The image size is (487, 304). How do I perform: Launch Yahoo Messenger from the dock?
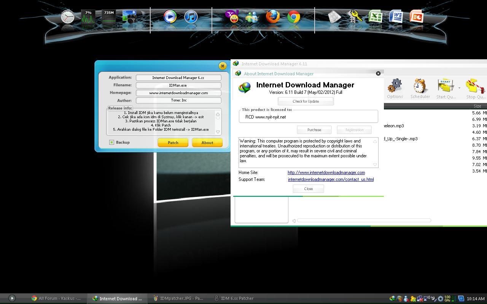[232, 17]
